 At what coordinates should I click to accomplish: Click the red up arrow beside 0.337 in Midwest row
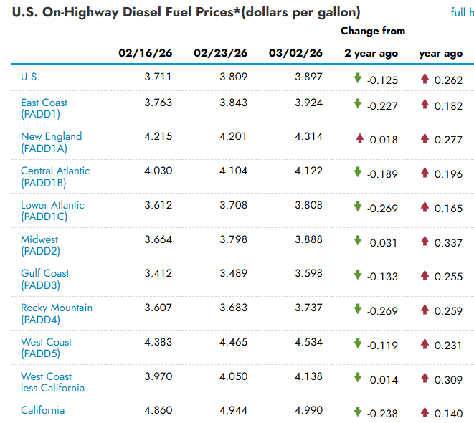click(425, 242)
